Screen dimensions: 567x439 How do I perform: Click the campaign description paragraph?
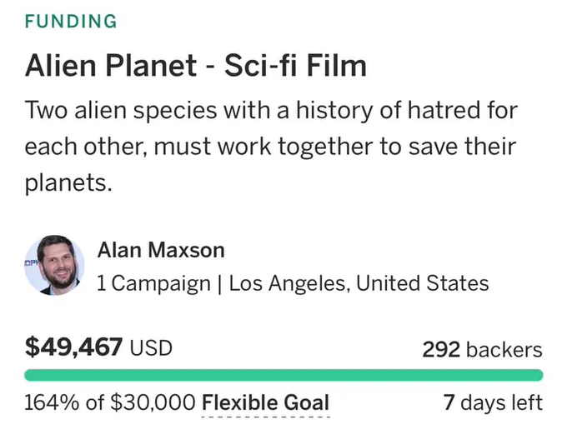(271, 147)
